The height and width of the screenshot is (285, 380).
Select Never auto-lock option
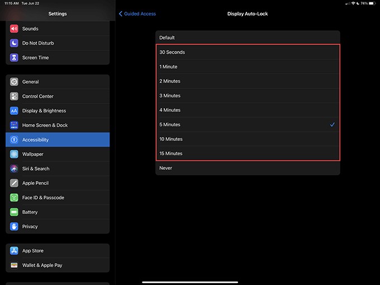248,168
